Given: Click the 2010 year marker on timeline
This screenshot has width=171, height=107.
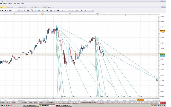Looking at the screenshot, I should (x=97, y=14).
